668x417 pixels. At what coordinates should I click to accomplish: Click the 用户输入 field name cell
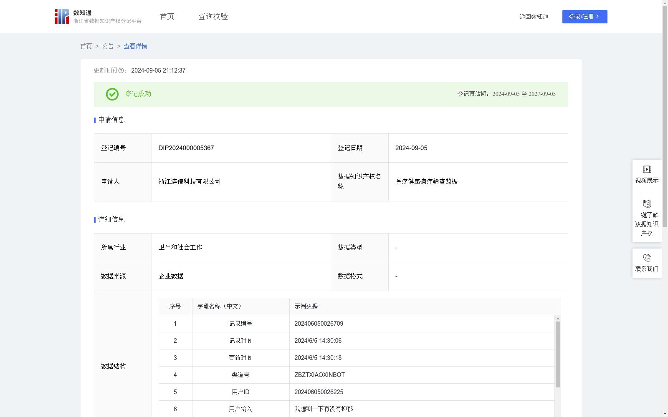tap(240, 409)
